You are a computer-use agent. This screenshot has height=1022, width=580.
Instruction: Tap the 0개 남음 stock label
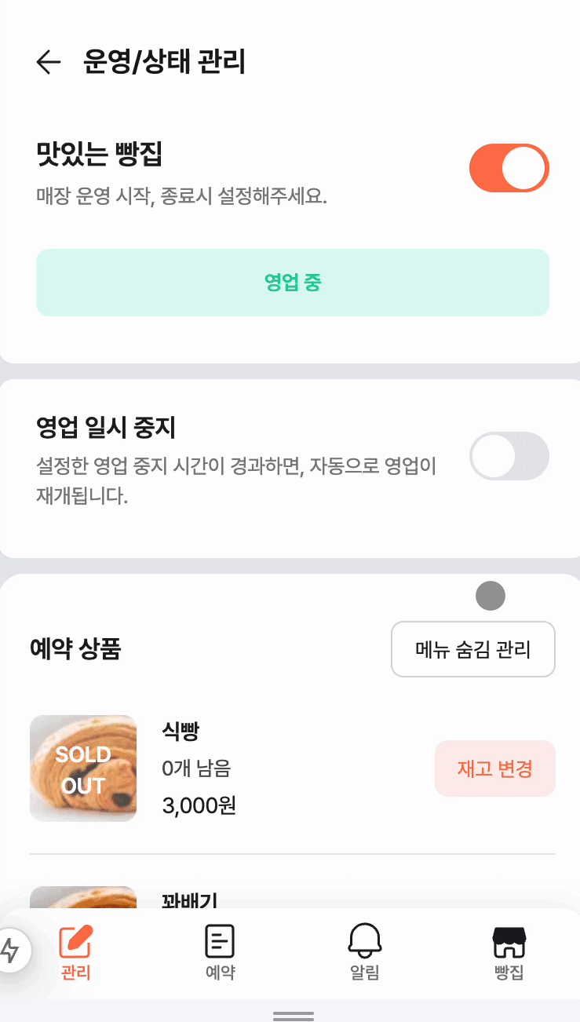196,768
